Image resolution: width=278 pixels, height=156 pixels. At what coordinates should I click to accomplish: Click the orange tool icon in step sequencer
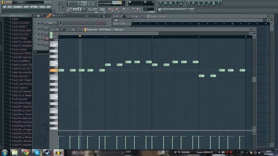[49, 16]
